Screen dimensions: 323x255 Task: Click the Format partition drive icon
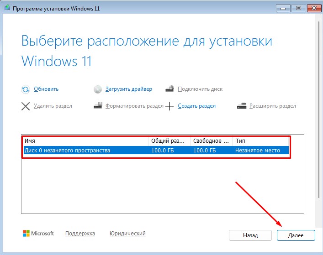tap(98, 105)
